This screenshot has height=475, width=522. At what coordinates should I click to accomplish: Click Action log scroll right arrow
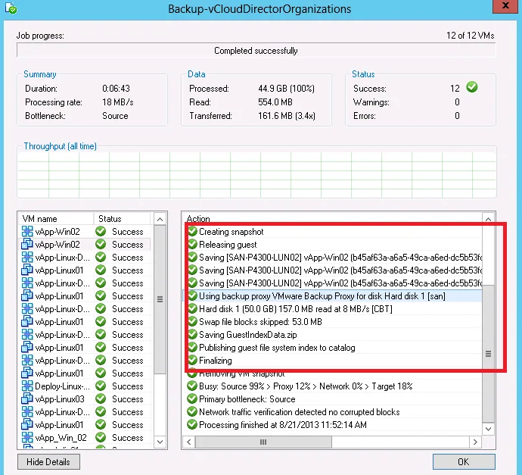(475, 442)
